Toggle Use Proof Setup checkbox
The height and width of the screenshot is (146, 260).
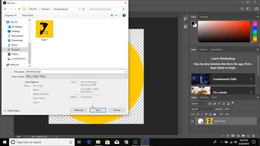(x=79, y=82)
